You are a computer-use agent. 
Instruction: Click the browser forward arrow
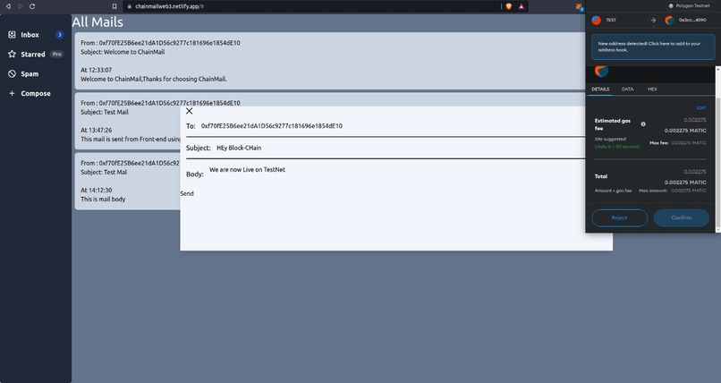[x=20, y=6]
